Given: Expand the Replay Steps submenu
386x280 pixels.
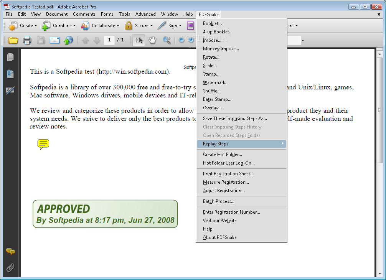Looking at the screenshot, I should click(x=241, y=144).
